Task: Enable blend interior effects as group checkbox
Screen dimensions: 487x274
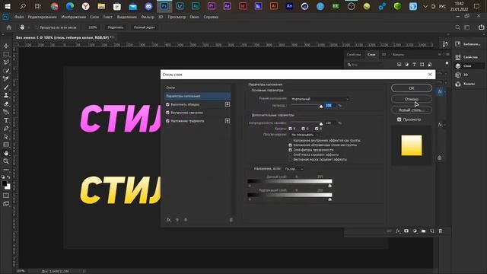Action: pos(291,140)
